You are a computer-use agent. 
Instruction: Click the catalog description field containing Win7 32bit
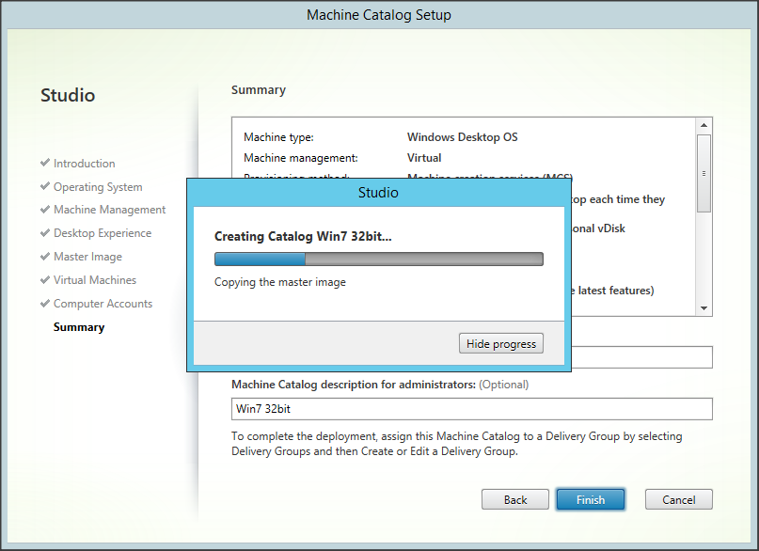(471, 409)
